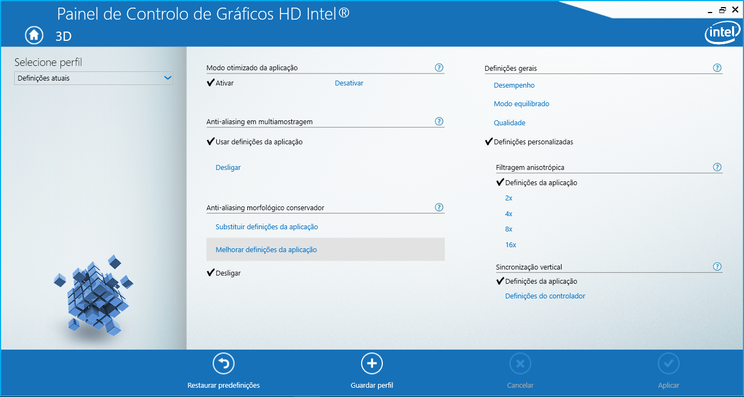Click the 3D section title
Image resolution: width=744 pixels, height=397 pixels.
[x=64, y=36]
